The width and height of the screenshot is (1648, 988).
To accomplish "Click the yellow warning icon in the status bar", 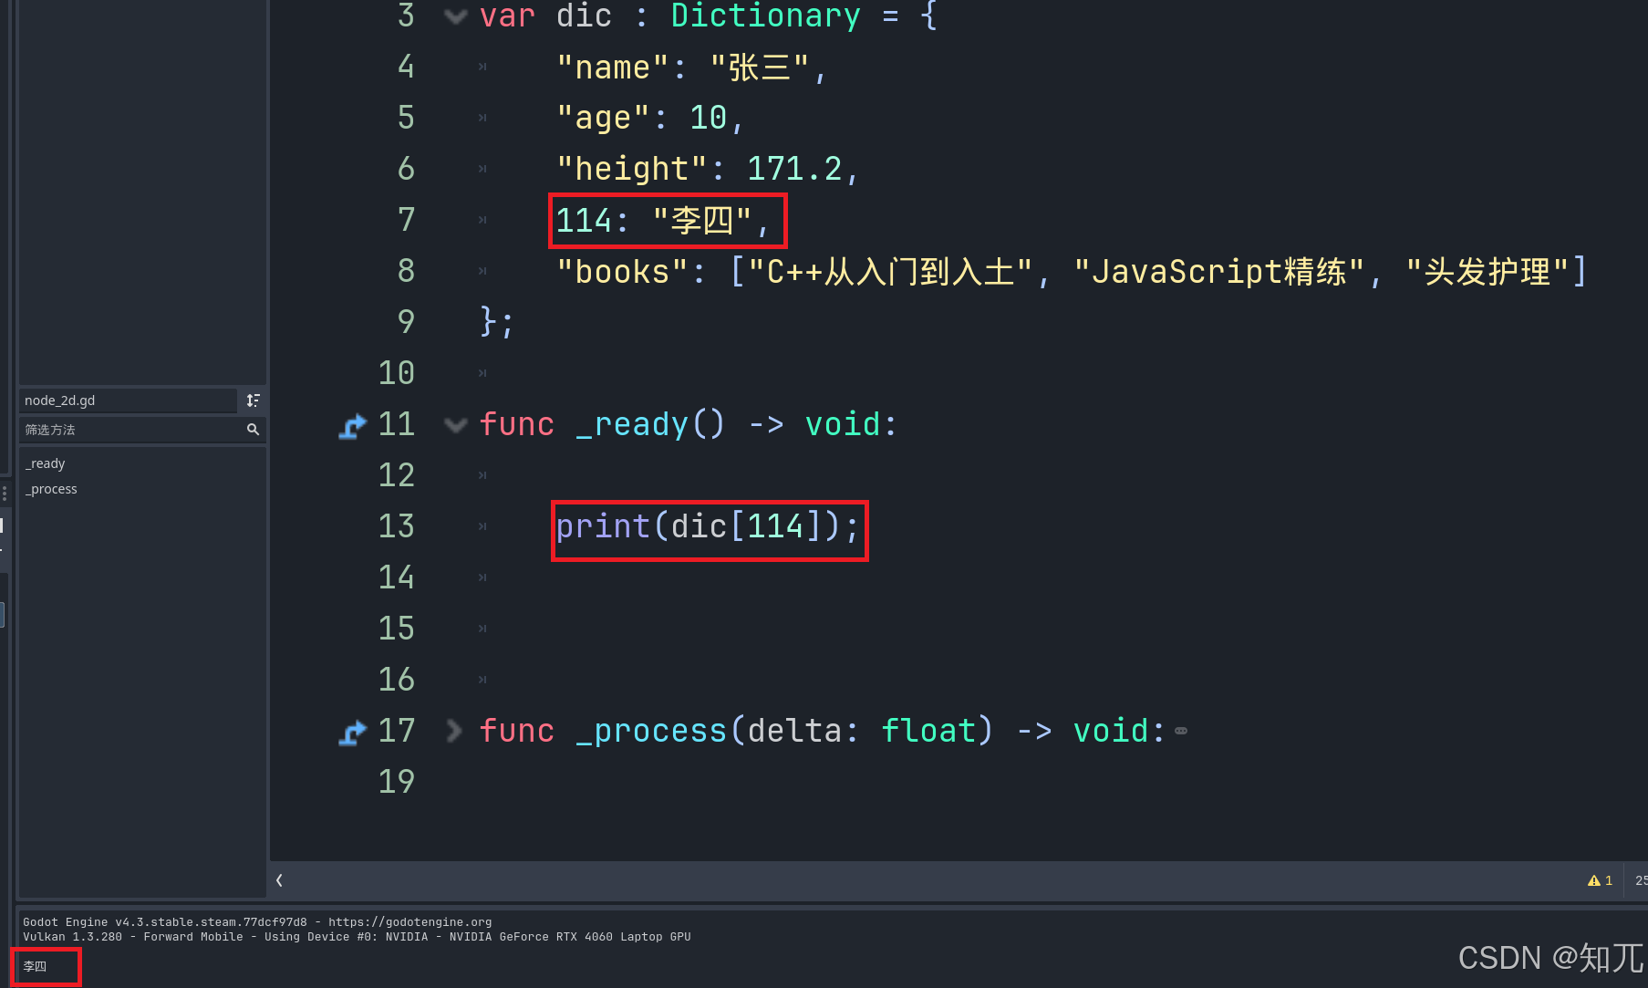I will [1595, 880].
